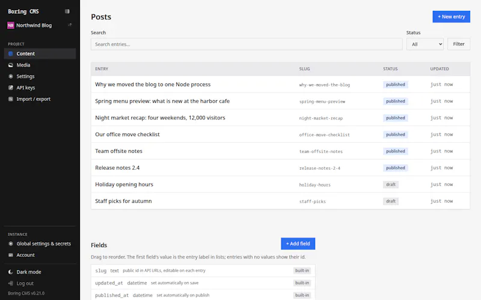
Task: Click the draft badge for Holiday opening hours
Action: tap(390, 185)
